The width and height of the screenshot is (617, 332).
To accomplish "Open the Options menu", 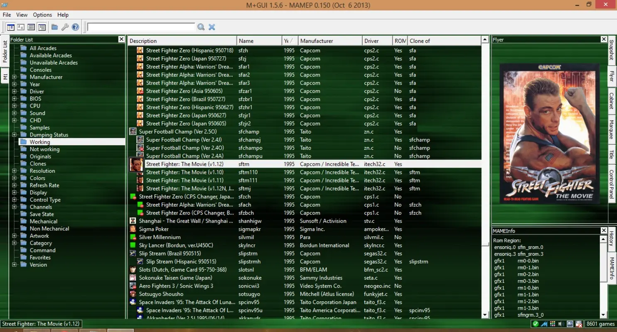I will click(x=42, y=15).
